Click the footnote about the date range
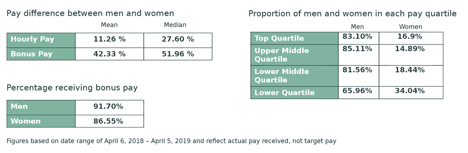This screenshot has height=153, width=468. tap(171, 141)
